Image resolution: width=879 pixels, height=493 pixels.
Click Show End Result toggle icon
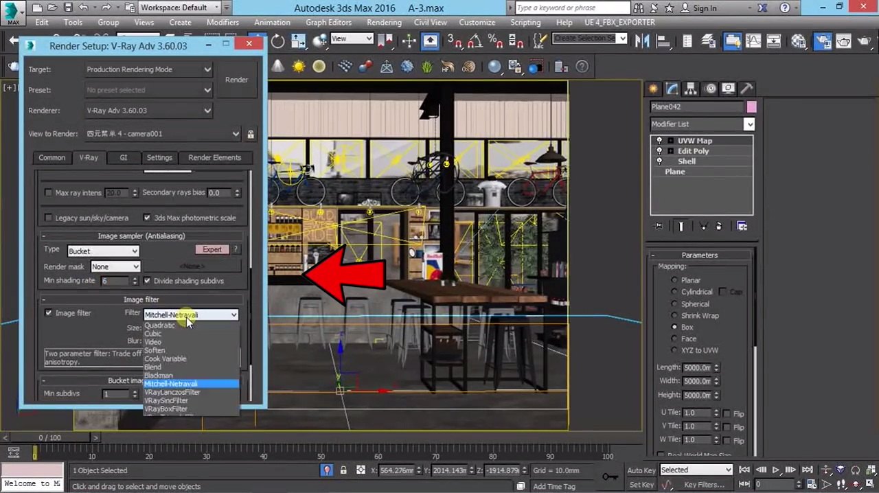click(x=681, y=226)
